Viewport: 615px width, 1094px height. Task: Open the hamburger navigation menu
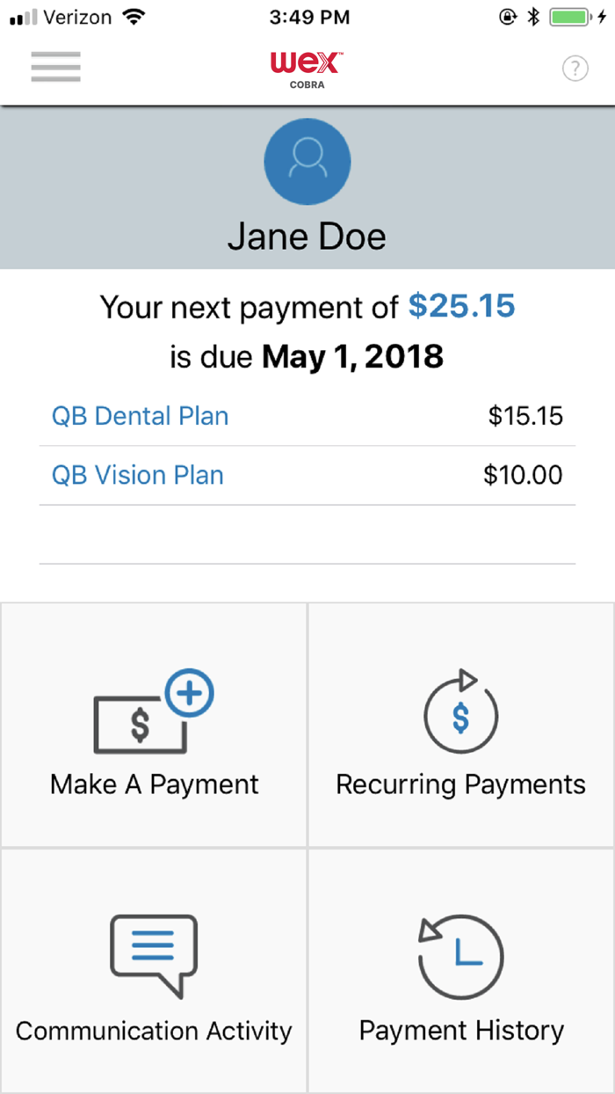(55, 67)
